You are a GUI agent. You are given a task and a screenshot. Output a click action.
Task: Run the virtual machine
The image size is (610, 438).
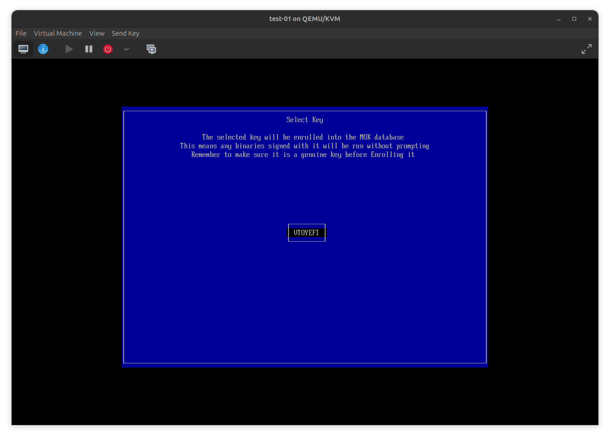pos(69,49)
